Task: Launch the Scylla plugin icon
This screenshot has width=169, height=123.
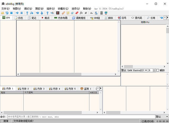Action: pos(58,13)
